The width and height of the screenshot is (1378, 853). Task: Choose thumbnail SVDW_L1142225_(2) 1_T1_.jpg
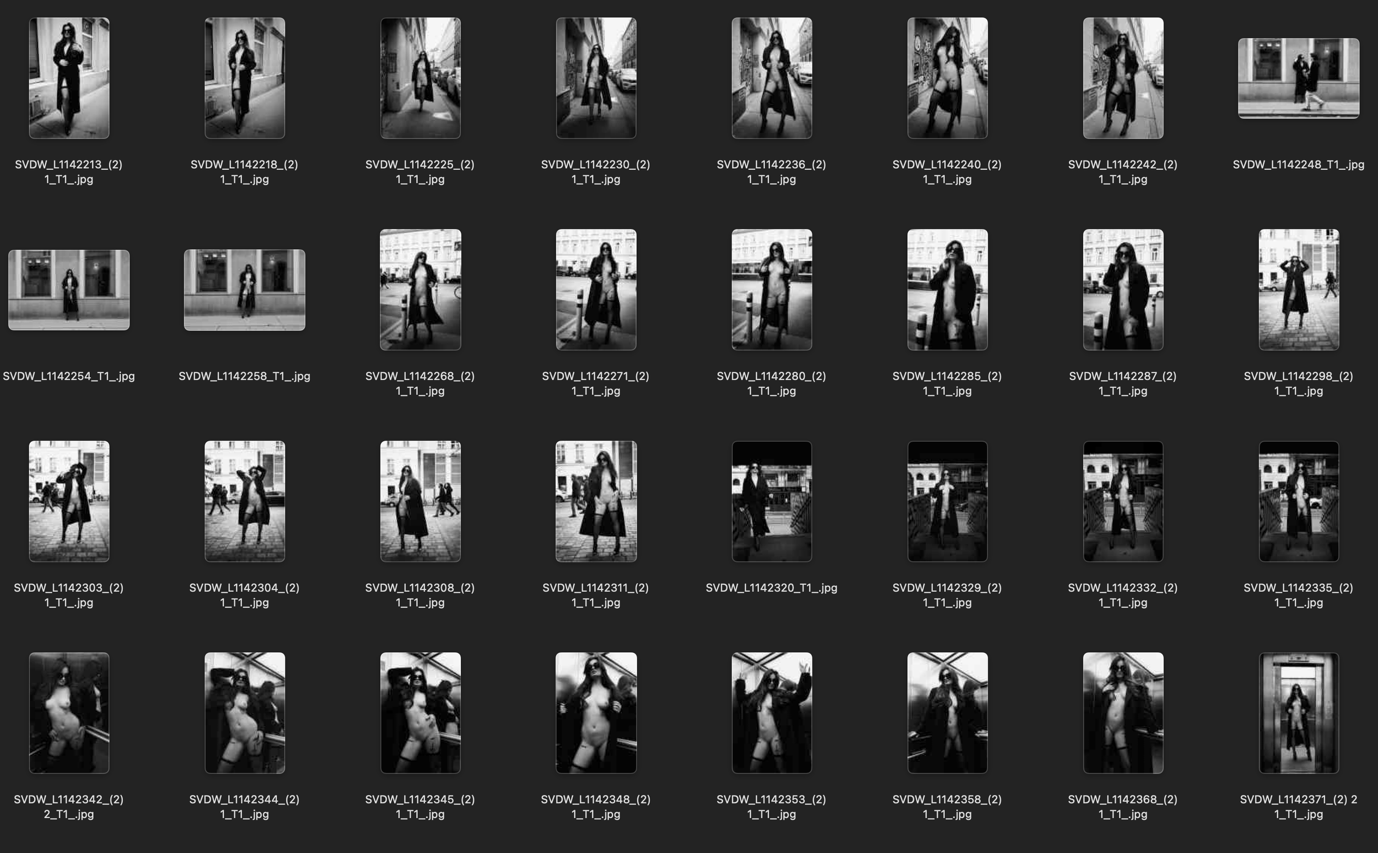tap(420, 78)
